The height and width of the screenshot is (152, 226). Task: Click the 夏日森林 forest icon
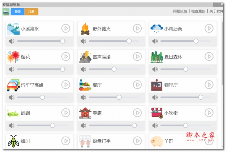coord(156,57)
